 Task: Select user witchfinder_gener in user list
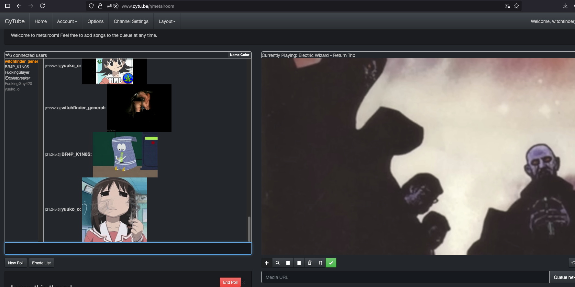coord(21,61)
